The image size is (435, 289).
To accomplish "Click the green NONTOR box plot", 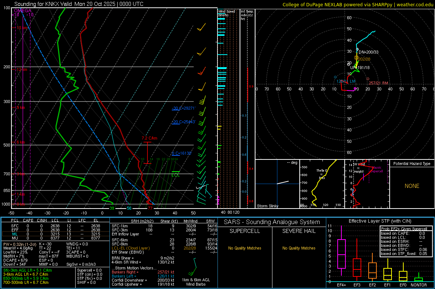I will tap(419, 278).
